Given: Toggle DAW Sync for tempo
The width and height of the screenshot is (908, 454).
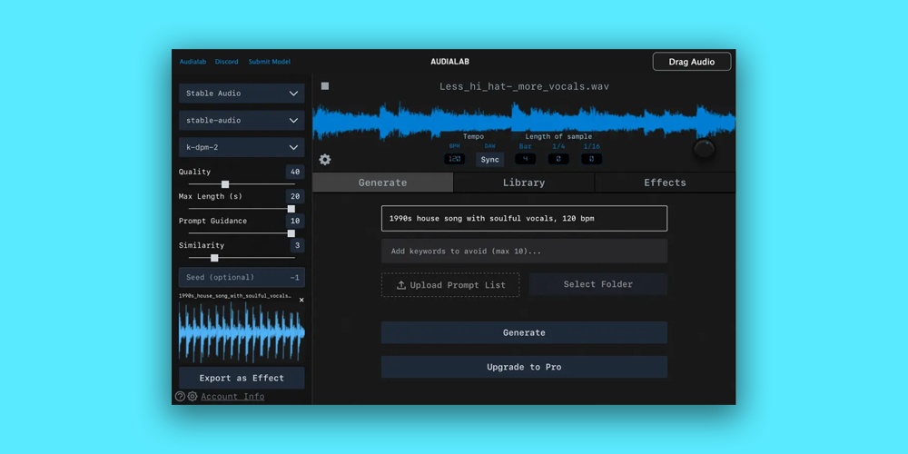Looking at the screenshot, I should [x=489, y=160].
